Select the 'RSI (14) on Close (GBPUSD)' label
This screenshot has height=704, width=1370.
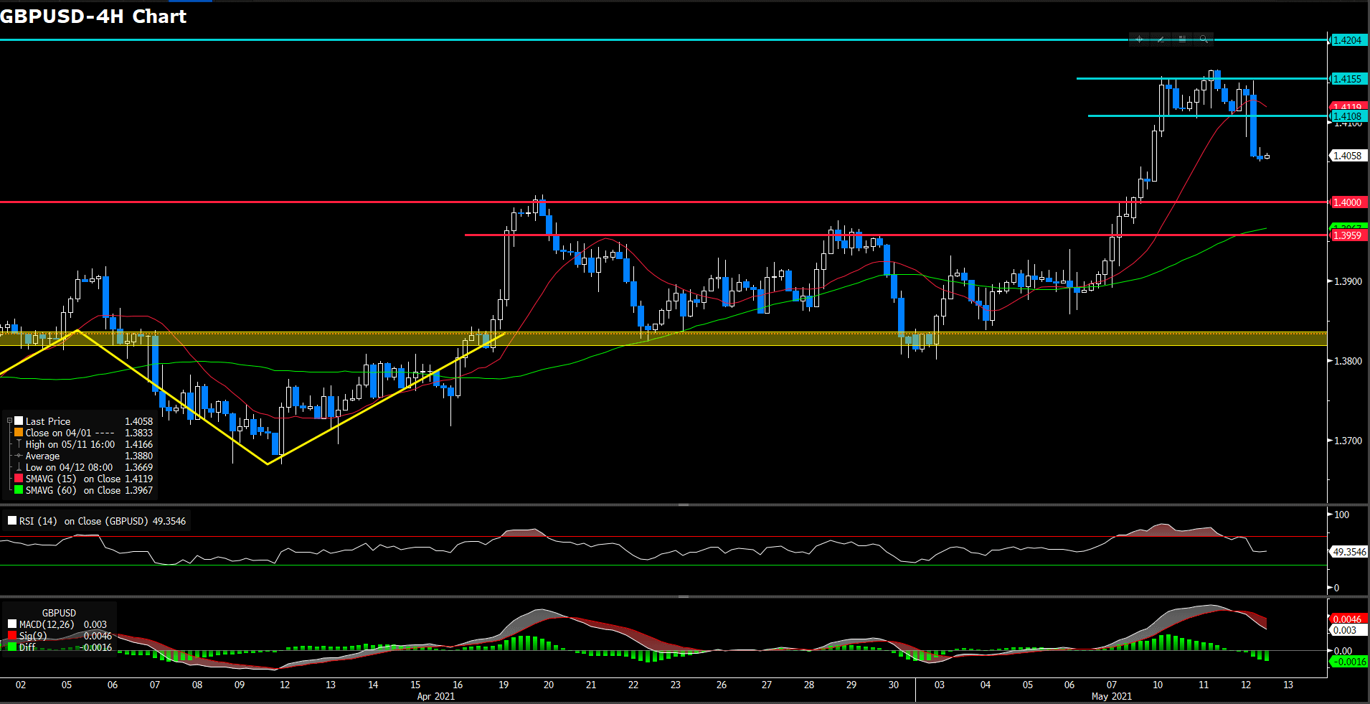tap(83, 521)
